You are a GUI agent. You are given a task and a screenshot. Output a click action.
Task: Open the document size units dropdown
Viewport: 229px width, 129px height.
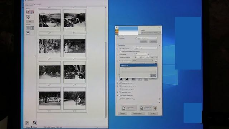(154, 57)
